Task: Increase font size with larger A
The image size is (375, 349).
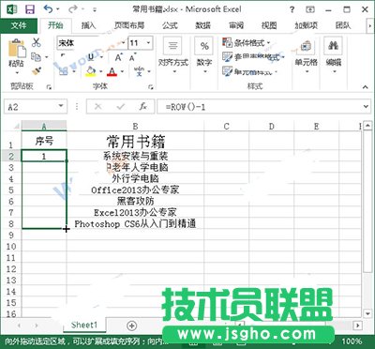Action: point(118,57)
